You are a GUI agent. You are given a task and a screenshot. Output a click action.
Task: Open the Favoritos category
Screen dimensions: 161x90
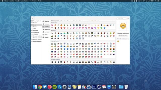(36, 23)
